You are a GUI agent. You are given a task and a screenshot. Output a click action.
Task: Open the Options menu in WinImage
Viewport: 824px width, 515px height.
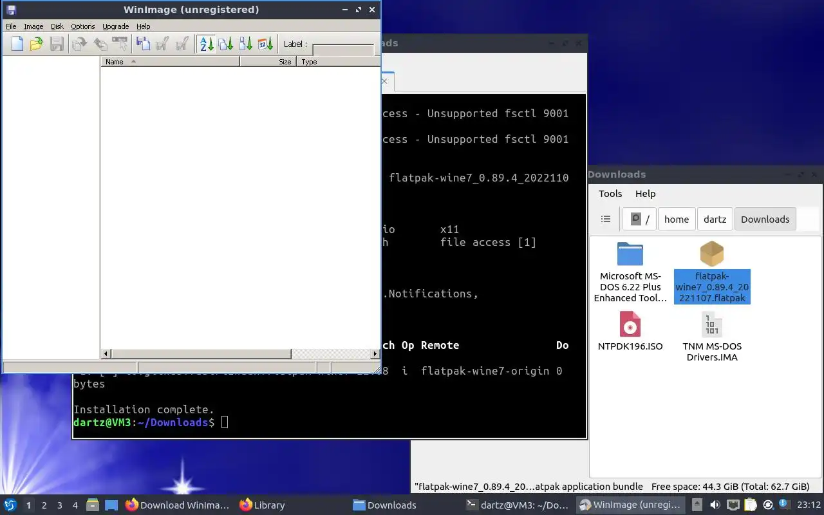83,26
